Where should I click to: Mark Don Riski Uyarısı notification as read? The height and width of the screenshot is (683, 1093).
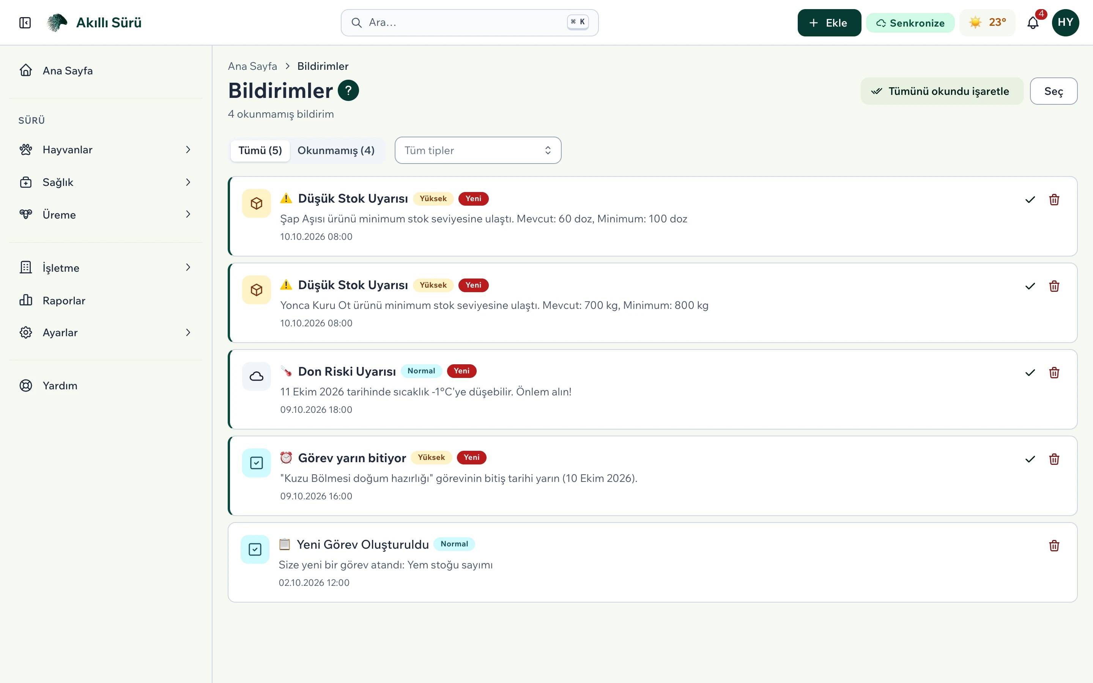pyautogui.click(x=1030, y=373)
